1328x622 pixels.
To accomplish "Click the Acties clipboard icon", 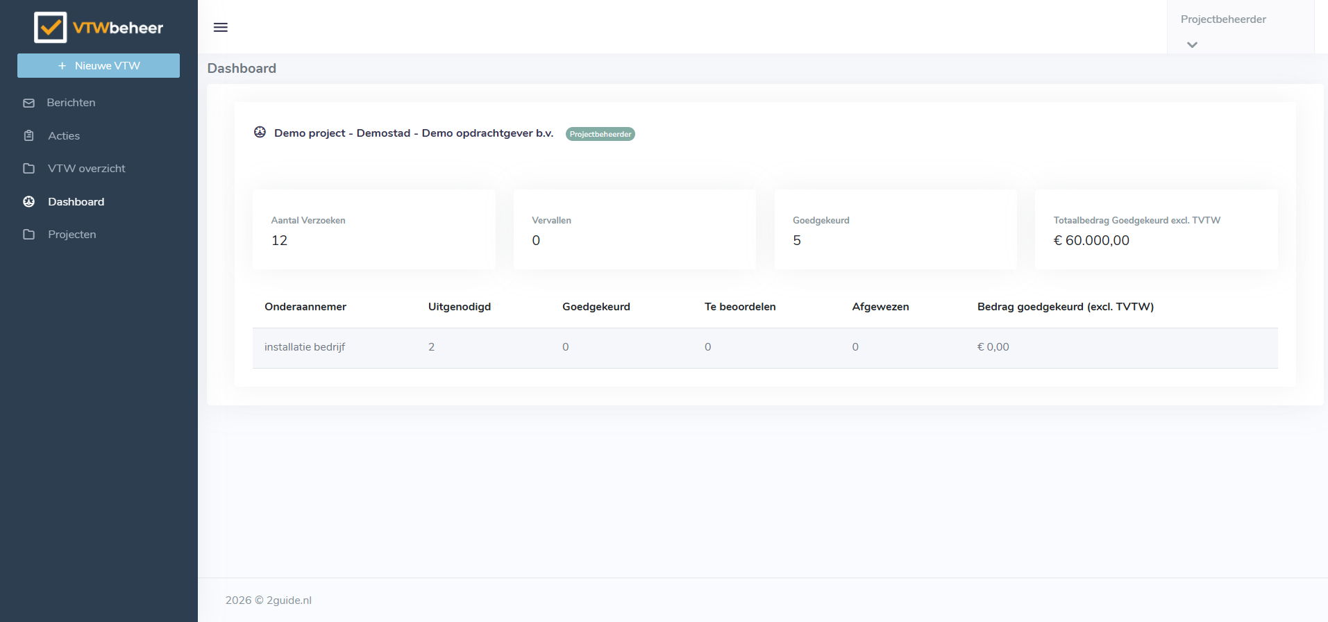I will click(x=29, y=136).
